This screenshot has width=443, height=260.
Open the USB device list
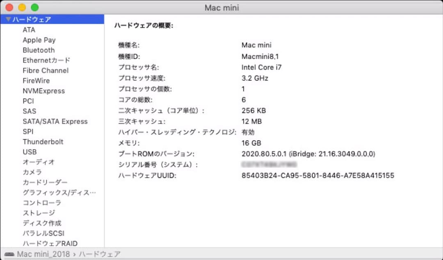(x=29, y=152)
